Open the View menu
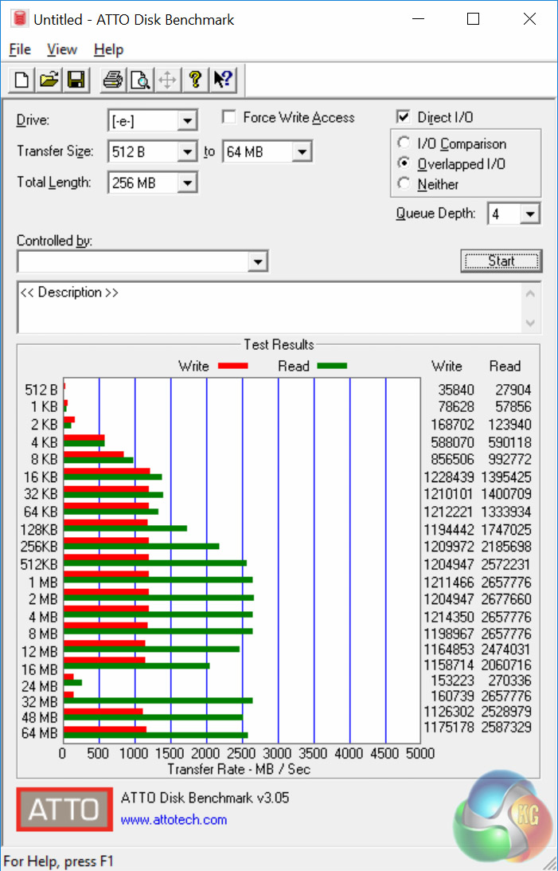The image size is (558, 871). click(x=61, y=49)
